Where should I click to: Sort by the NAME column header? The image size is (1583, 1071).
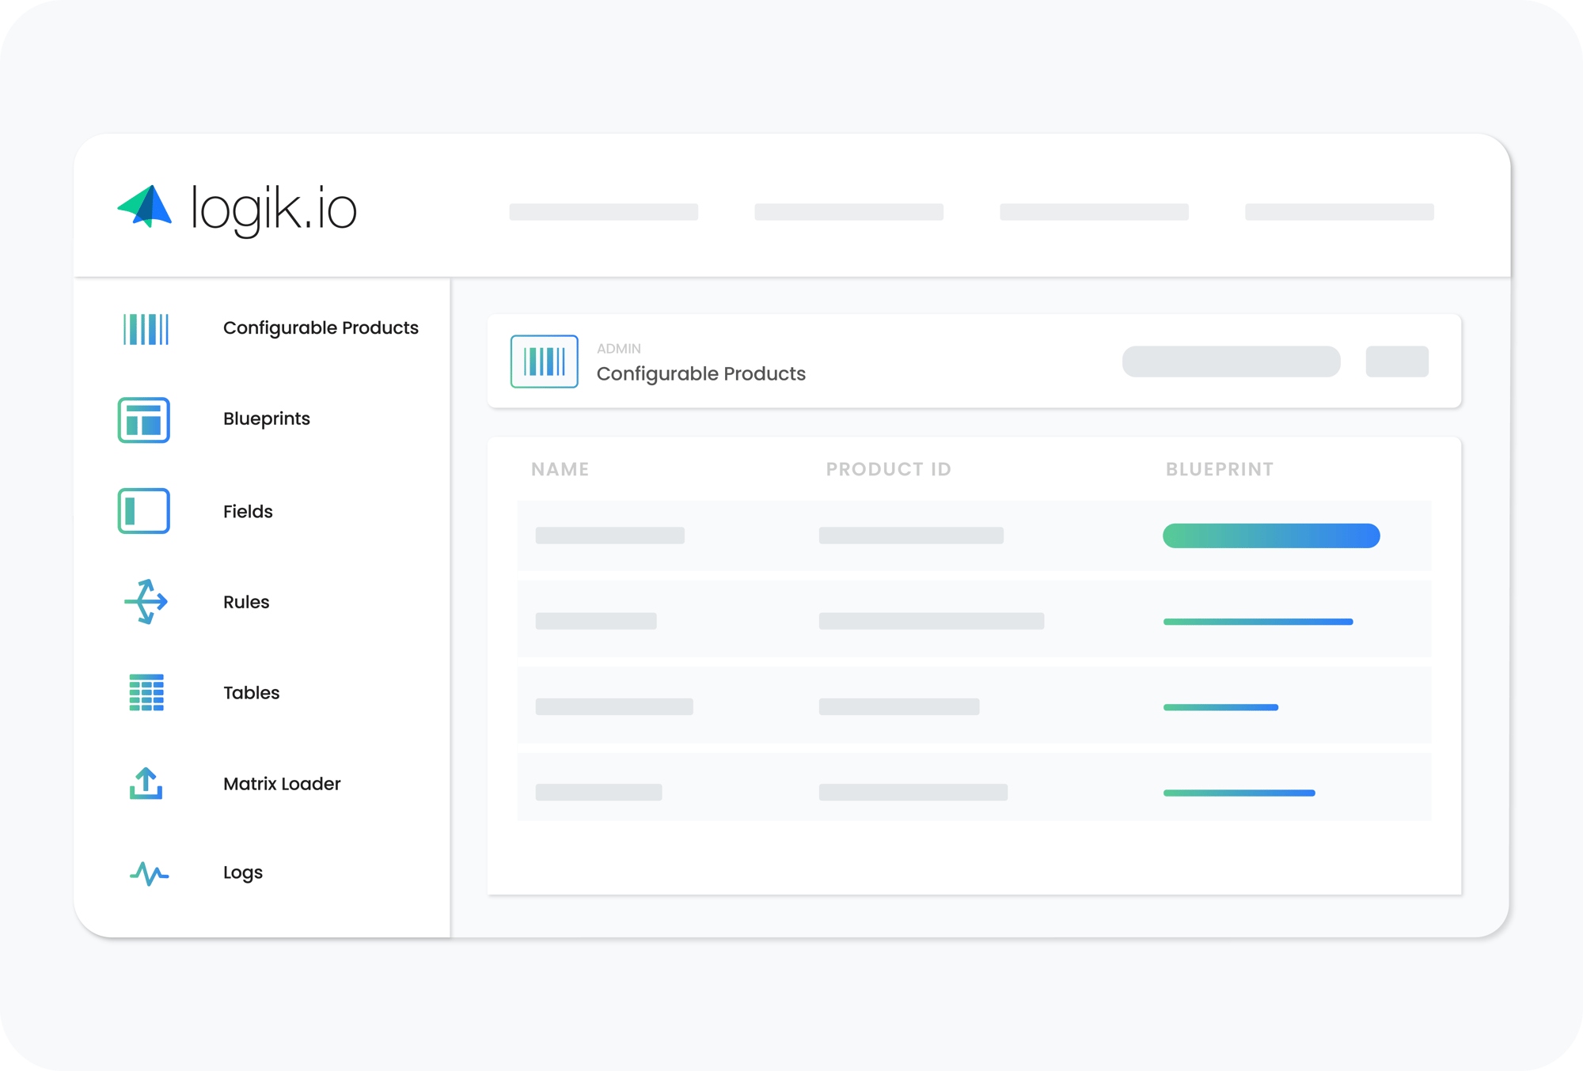click(560, 469)
